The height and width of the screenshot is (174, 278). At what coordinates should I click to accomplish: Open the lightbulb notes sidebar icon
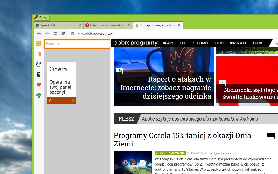[39, 44]
